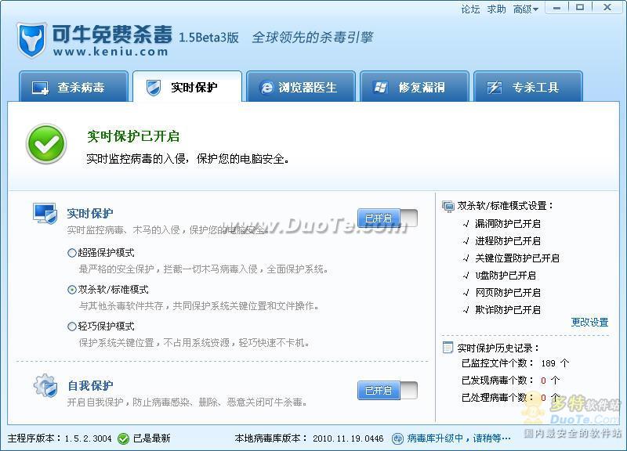Click the lightning icon on 专杀工具 tab
Screen dimensions: 627x451
(495, 87)
